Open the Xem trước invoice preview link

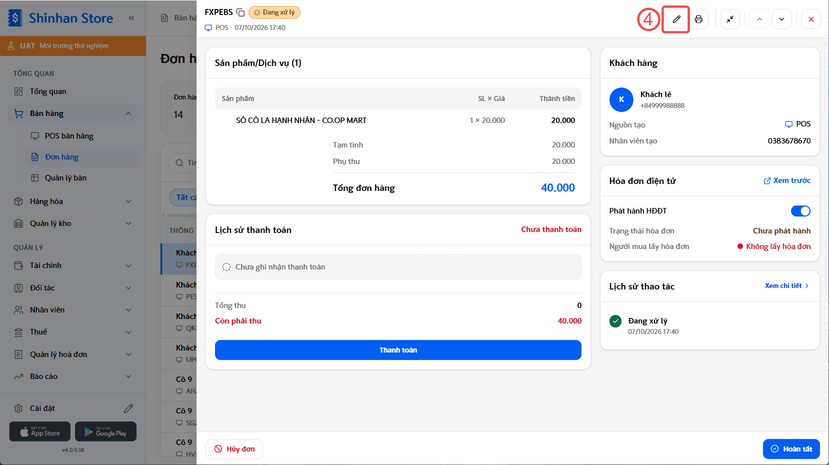[787, 180]
